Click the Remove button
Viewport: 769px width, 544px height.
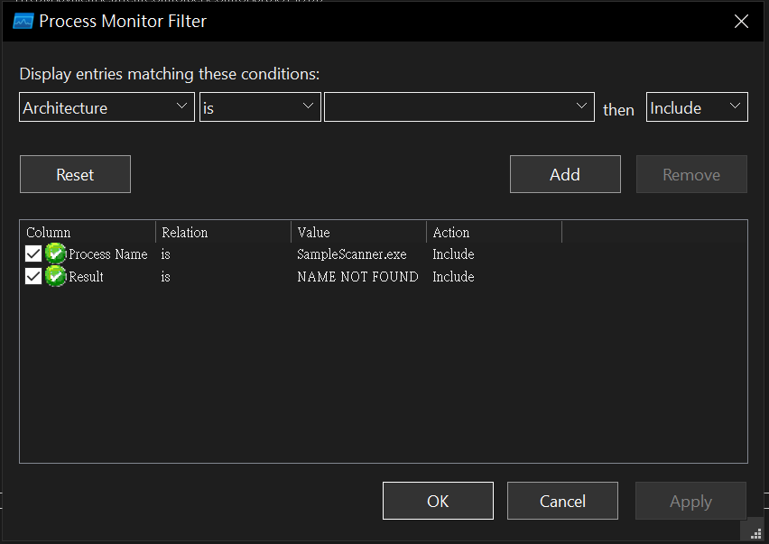(x=691, y=174)
